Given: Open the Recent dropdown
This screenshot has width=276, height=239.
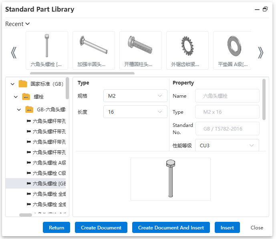Looking at the screenshot, I should (x=17, y=24).
